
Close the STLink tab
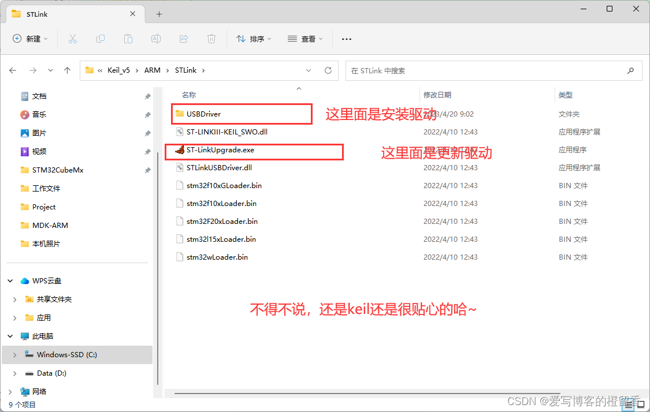pos(133,14)
